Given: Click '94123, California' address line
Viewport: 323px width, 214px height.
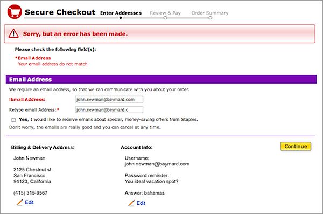Looking at the screenshot, I should point(32,181).
